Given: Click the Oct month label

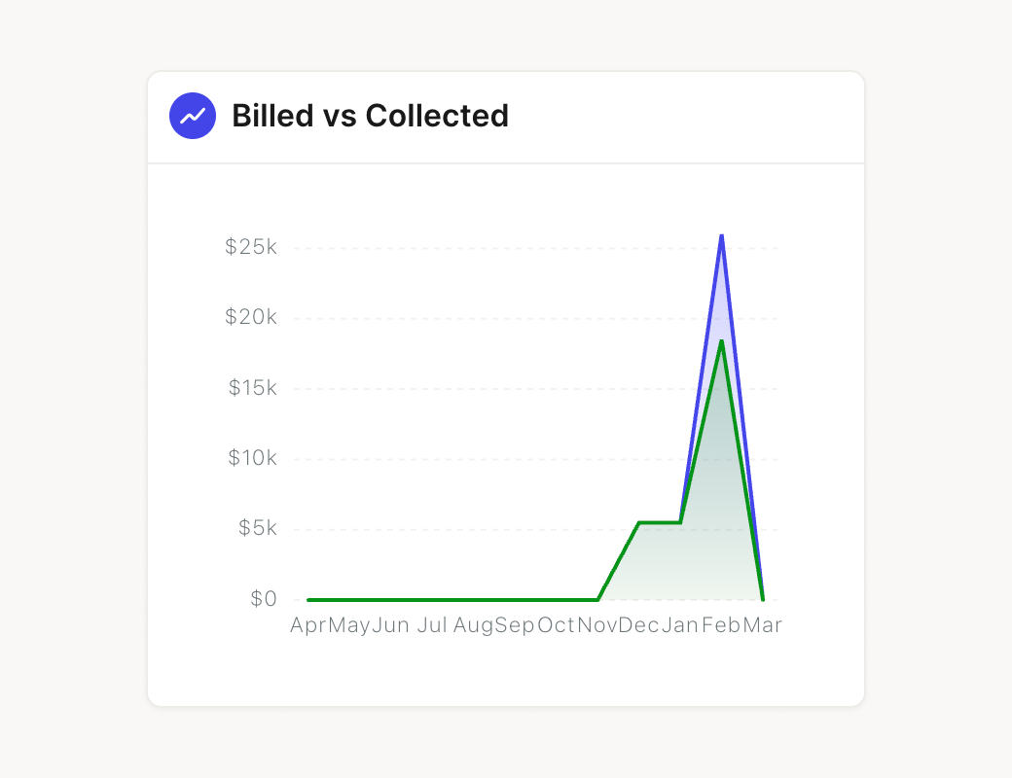Looking at the screenshot, I should pos(556,625).
